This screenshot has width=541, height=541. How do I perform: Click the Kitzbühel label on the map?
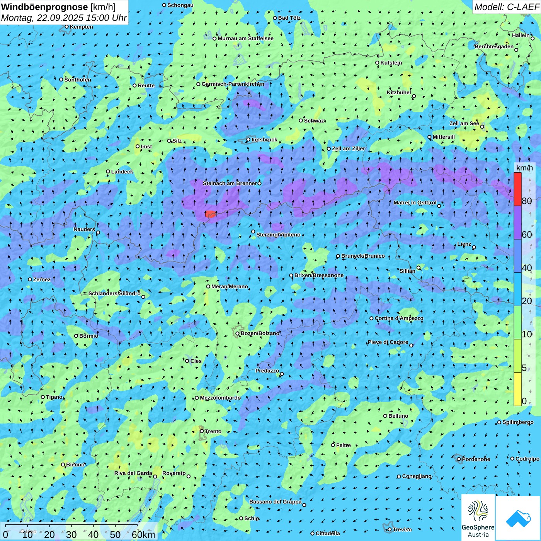click(x=399, y=93)
